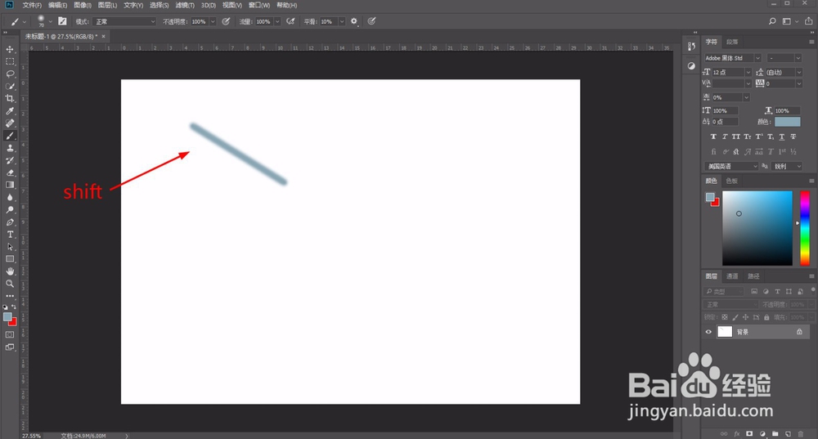Viewport: 818px width, 439px height.
Task: Select the Pen tool
Action: (10, 222)
